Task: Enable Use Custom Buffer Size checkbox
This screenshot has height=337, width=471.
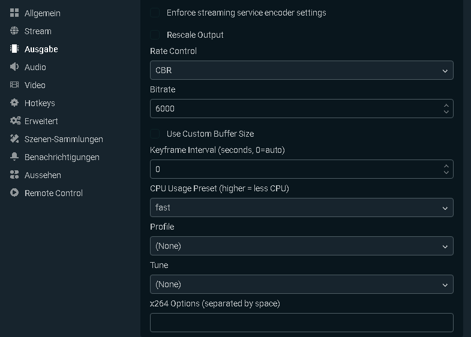Action: [x=155, y=134]
